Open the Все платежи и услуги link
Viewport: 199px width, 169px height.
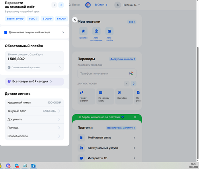click(121, 128)
